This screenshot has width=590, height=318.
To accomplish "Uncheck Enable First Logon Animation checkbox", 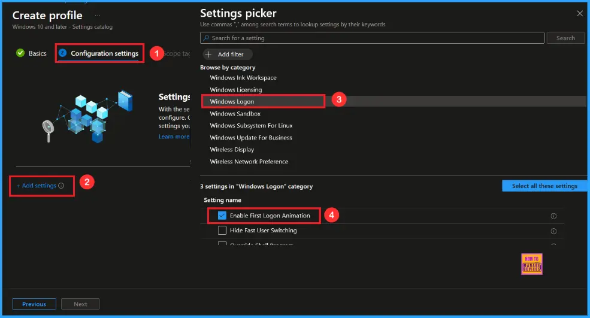I will click(x=222, y=216).
